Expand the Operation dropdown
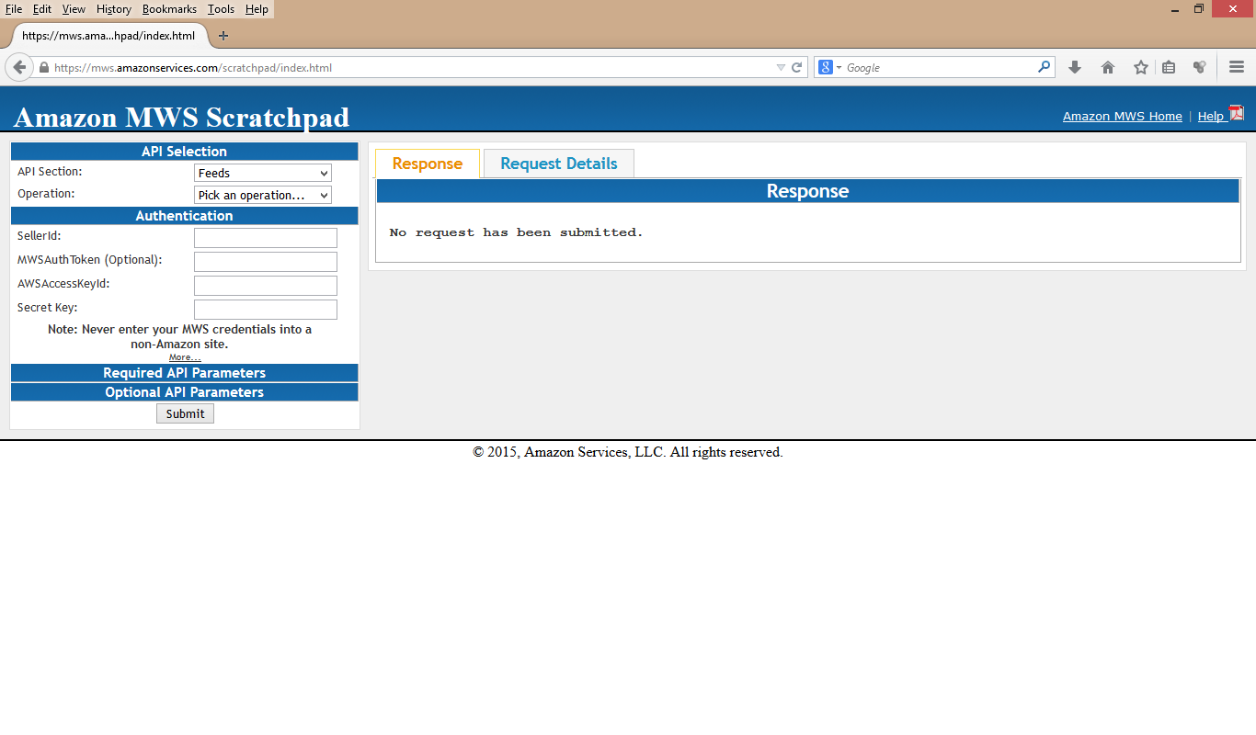The width and height of the screenshot is (1256, 735). click(263, 195)
